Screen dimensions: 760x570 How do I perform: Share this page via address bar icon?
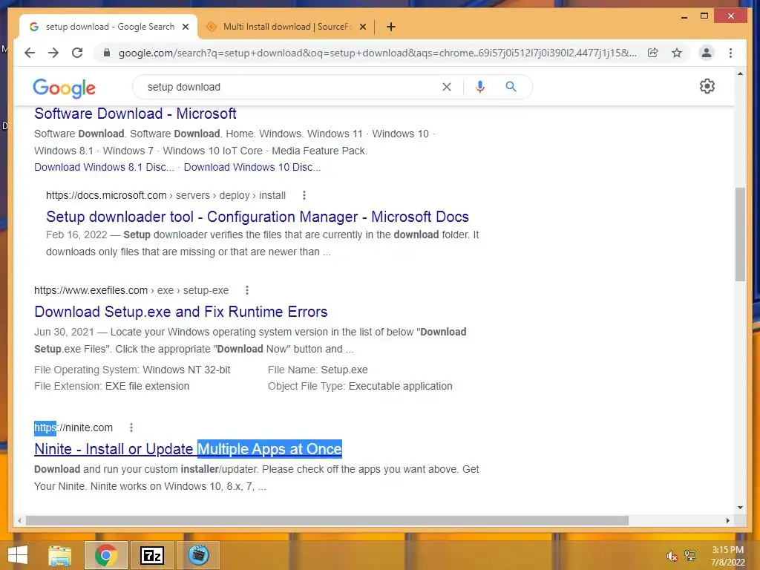(653, 53)
